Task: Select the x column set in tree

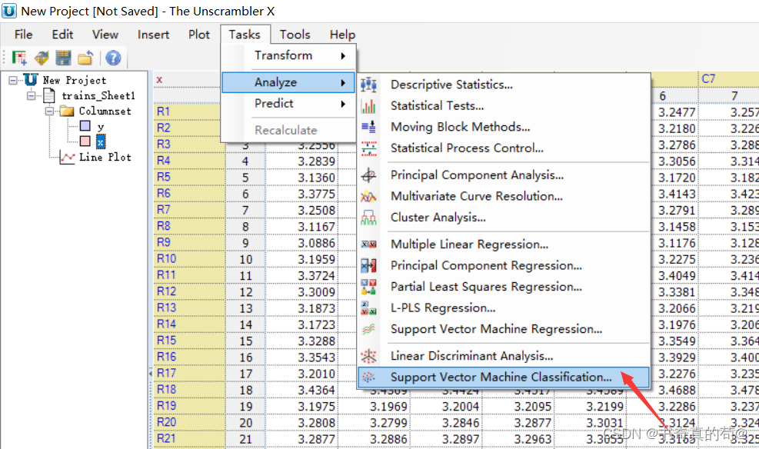Action: pyautogui.click(x=101, y=141)
